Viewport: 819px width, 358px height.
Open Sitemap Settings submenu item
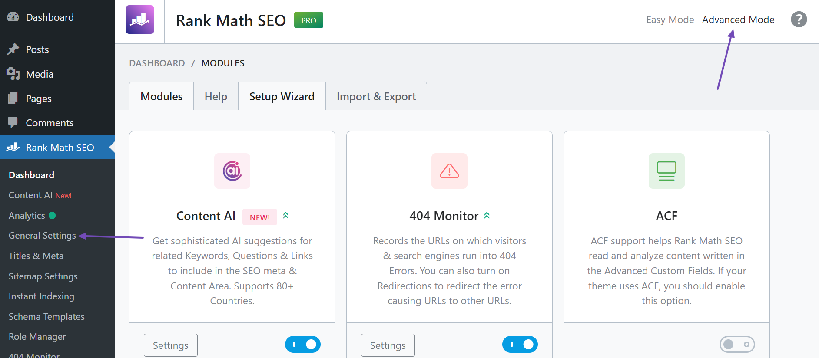click(43, 276)
